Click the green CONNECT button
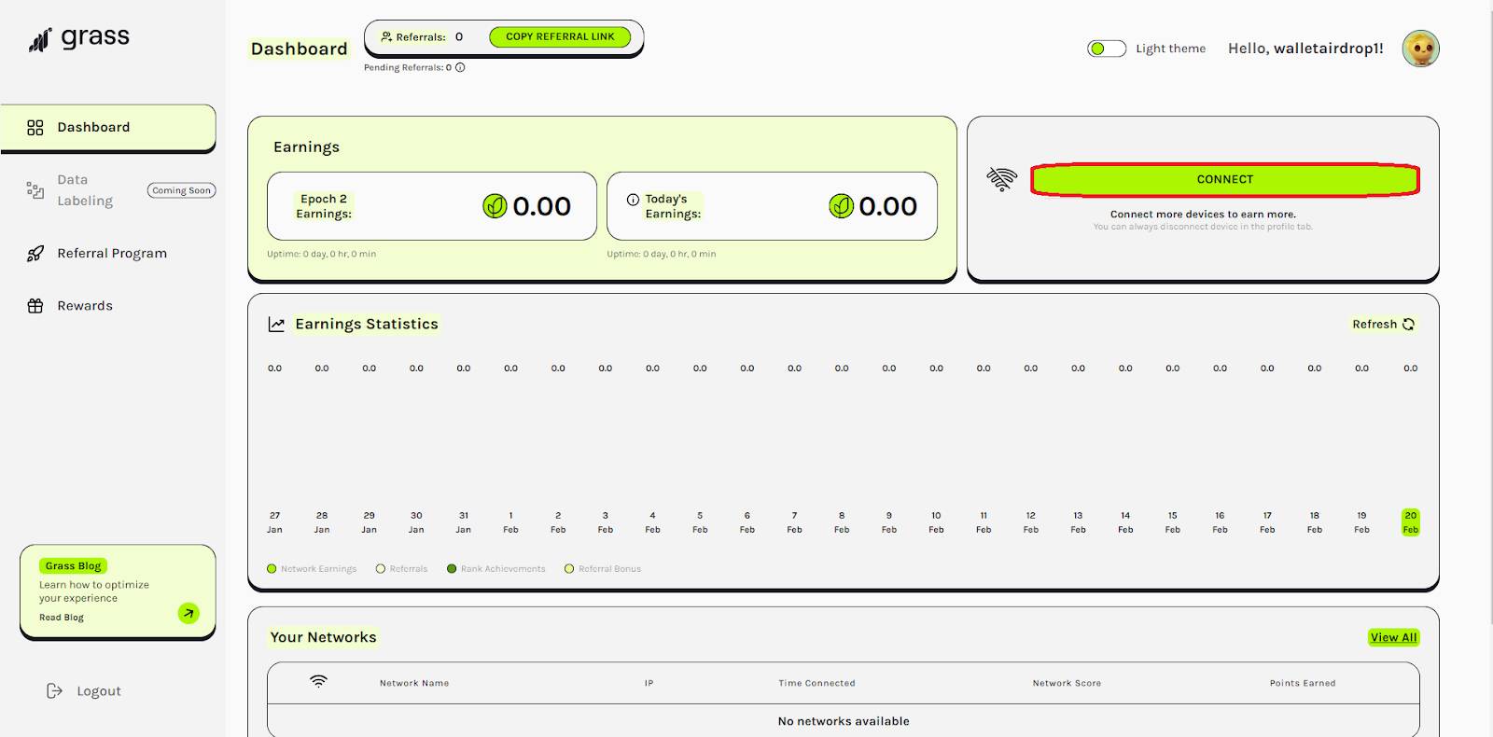The width and height of the screenshot is (1493, 737). 1225,179
